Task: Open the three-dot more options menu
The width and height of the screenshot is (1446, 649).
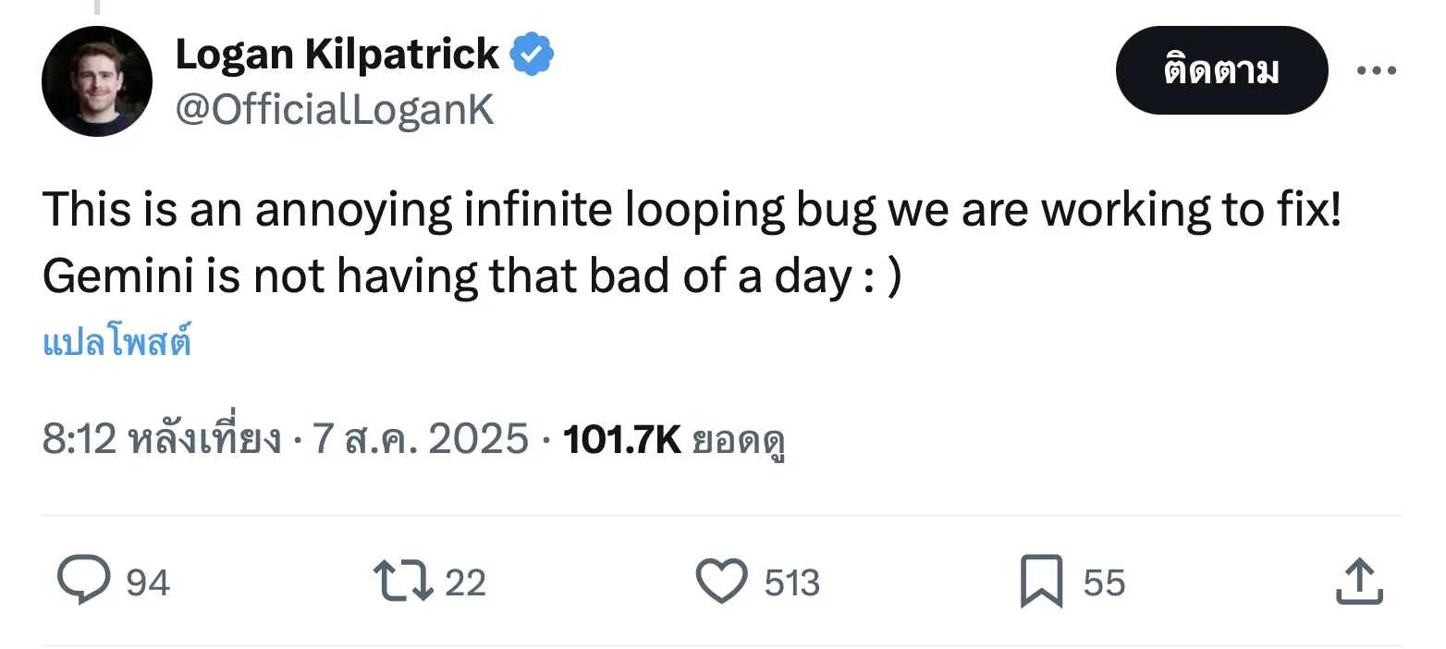Action: pos(1377,70)
